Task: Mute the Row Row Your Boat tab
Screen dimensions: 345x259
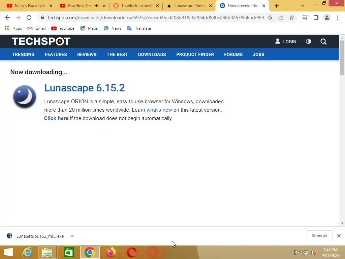Action: click(x=97, y=6)
